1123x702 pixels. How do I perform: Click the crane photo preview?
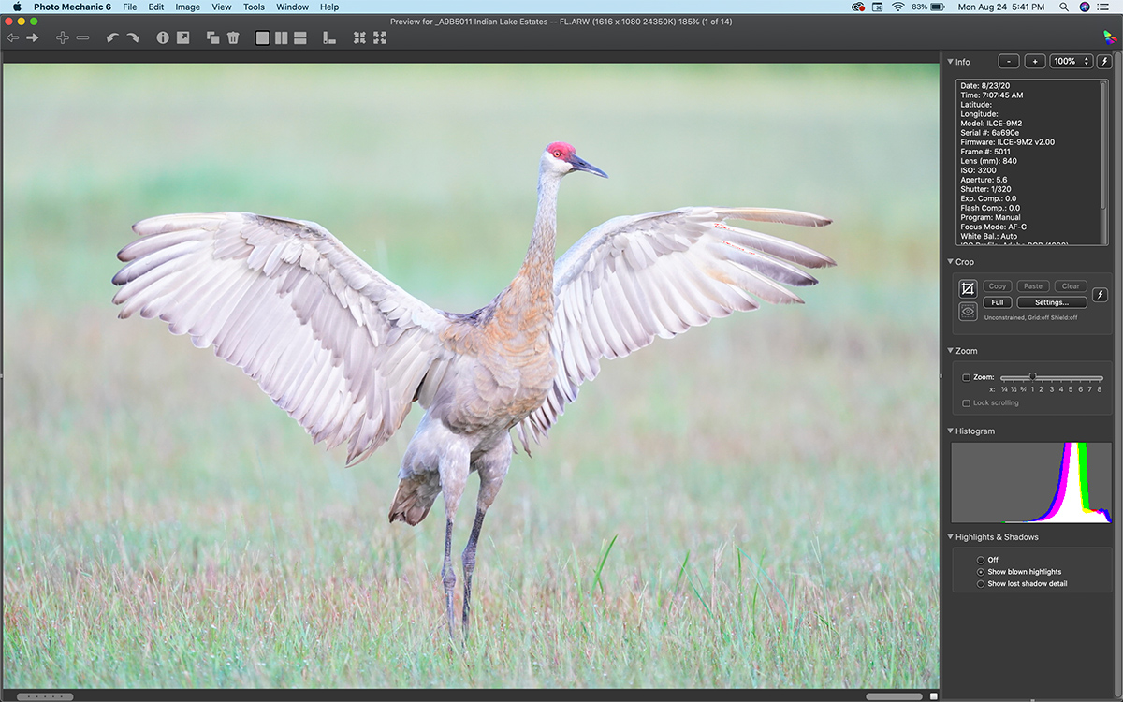(x=471, y=374)
